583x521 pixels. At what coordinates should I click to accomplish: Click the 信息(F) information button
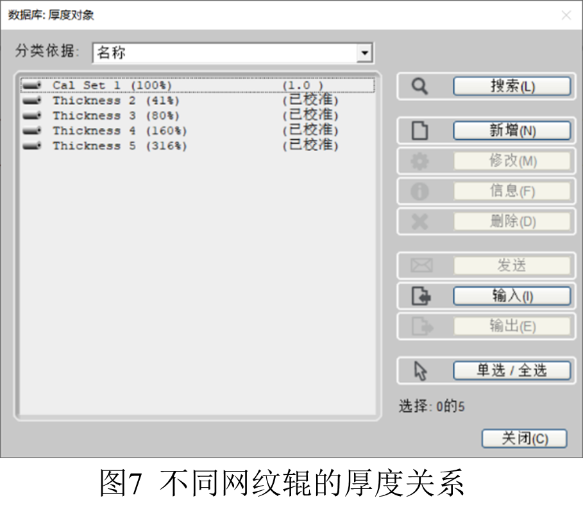point(512,192)
